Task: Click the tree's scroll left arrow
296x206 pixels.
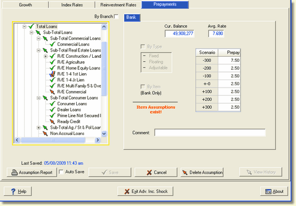Action: pyautogui.click(x=17, y=140)
